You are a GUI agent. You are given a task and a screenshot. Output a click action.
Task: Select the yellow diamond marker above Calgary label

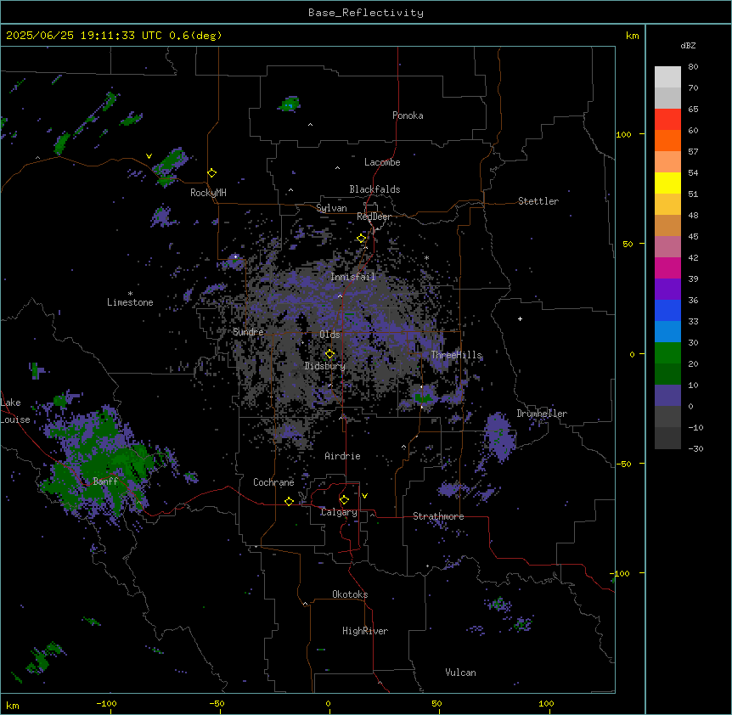coord(344,500)
